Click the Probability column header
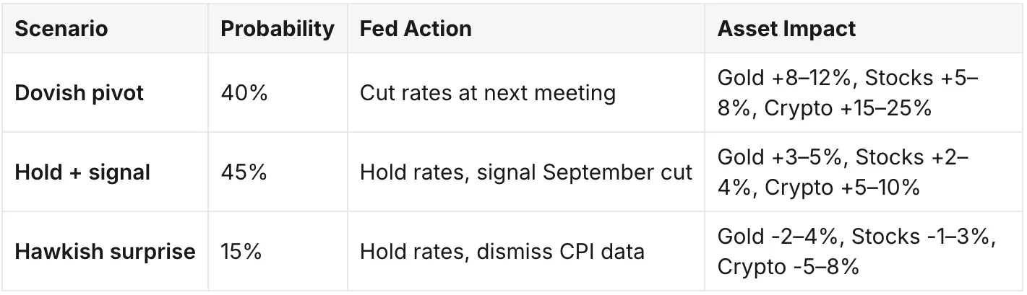 point(278,29)
